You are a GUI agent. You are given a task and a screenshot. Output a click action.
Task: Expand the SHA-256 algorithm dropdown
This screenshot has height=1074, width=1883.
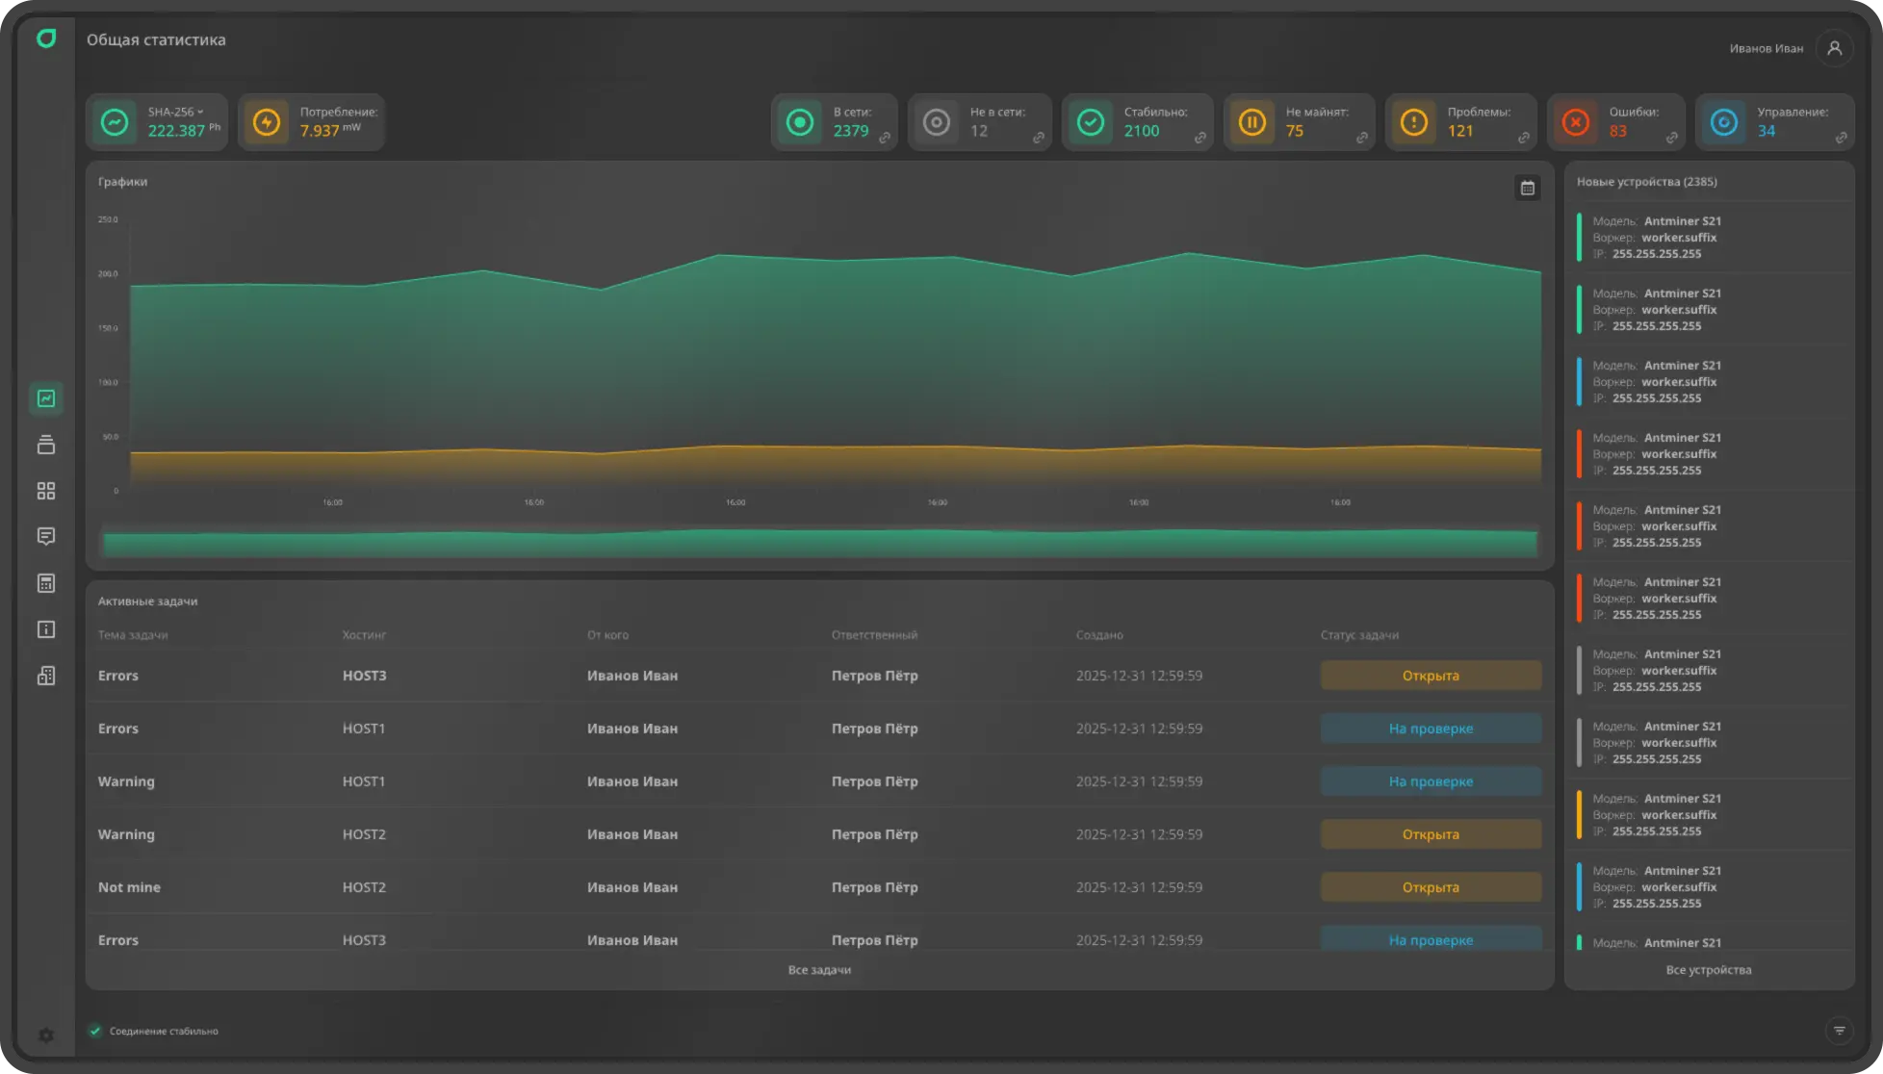(x=176, y=112)
